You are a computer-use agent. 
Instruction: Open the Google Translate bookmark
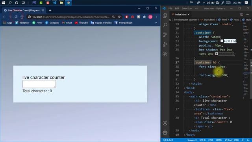point(101,23)
